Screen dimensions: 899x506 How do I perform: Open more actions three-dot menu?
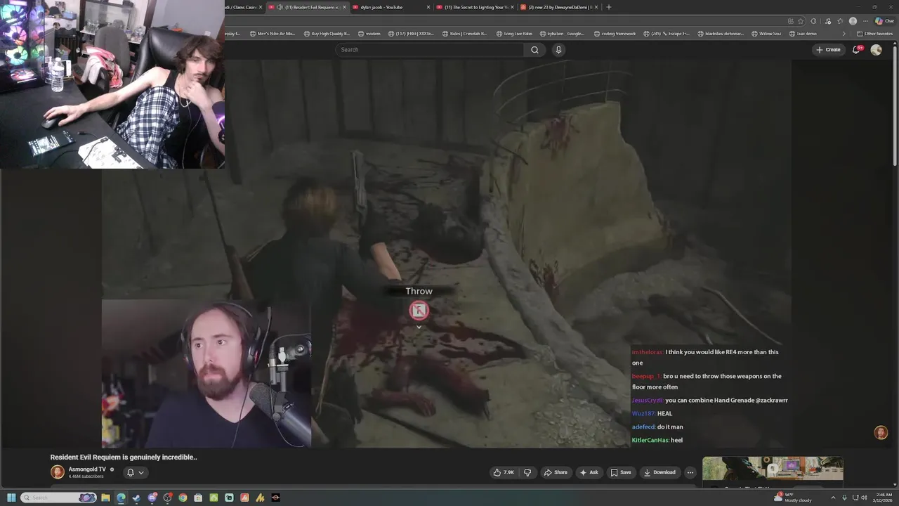[x=690, y=472]
